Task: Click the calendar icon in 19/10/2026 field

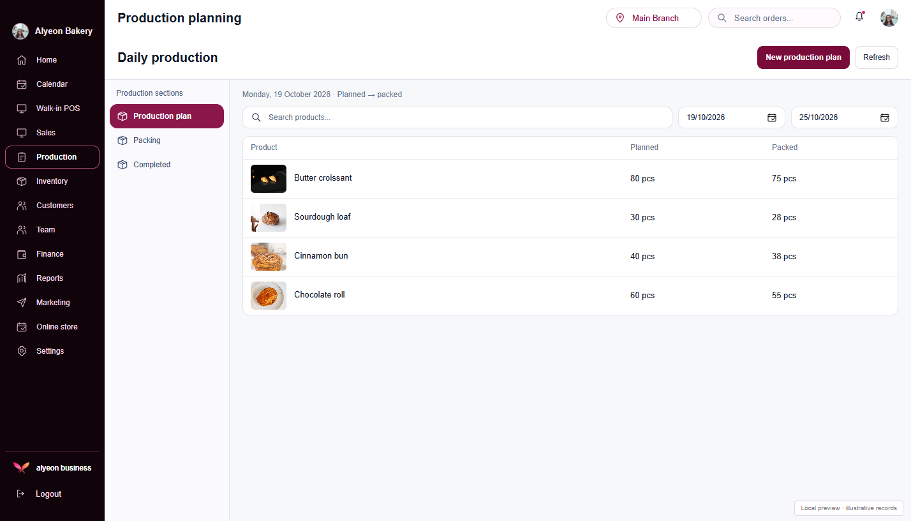Action: [772, 117]
